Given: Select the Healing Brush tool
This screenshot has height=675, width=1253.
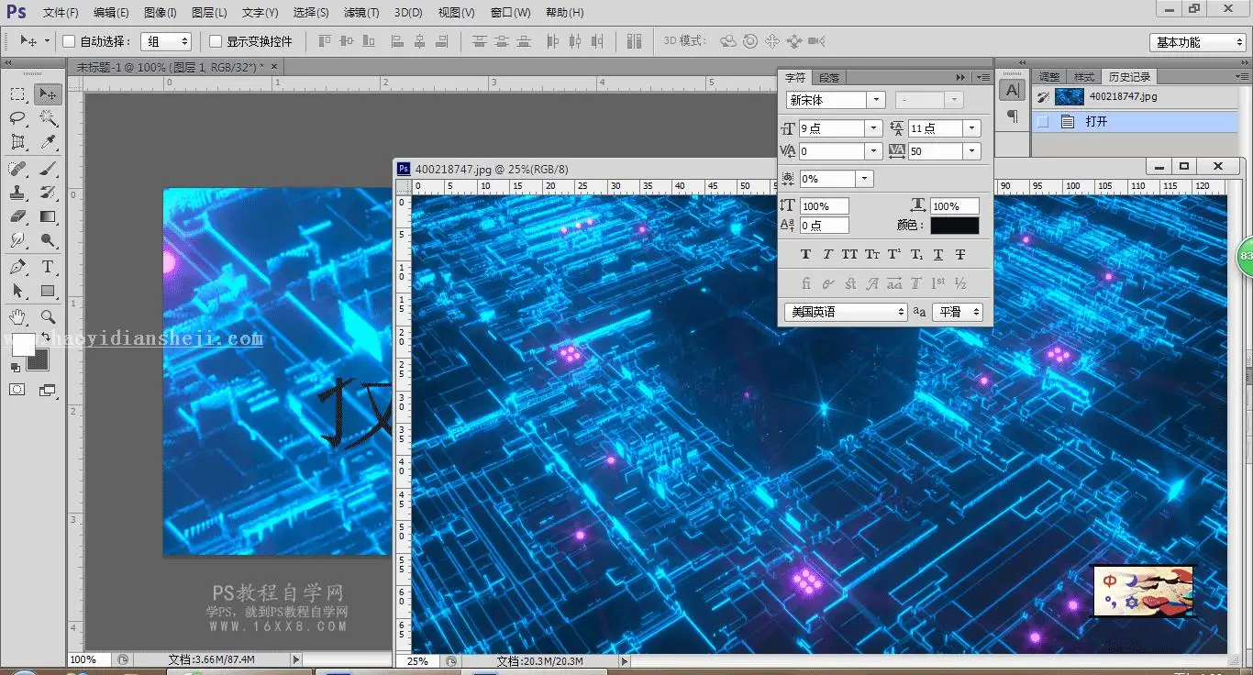Looking at the screenshot, I should click(x=17, y=169).
